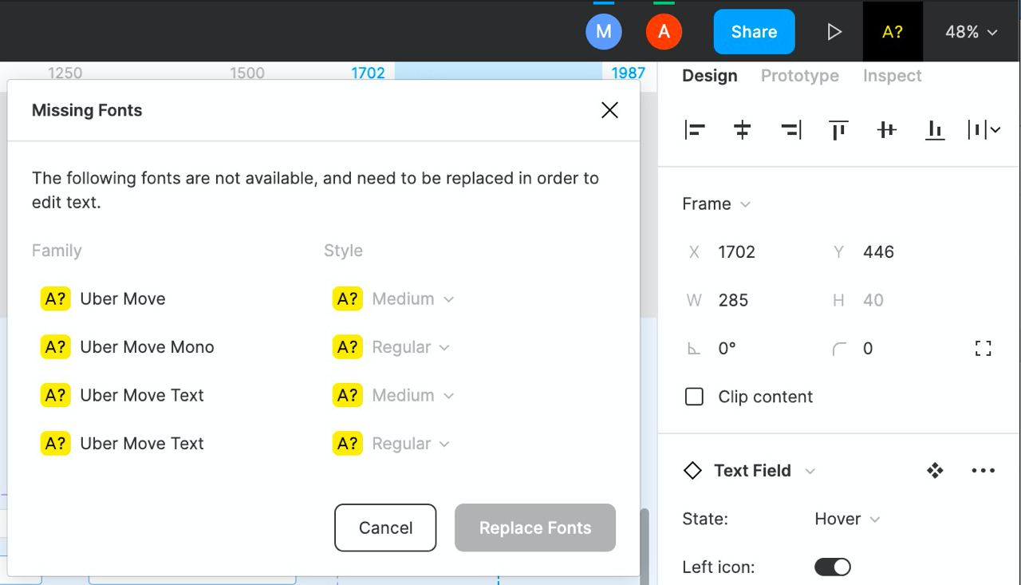Image resolution: width=1021 pixels, height=585 pixels.
Task: Click the ruler value 1987
Action: click(628, 73)
